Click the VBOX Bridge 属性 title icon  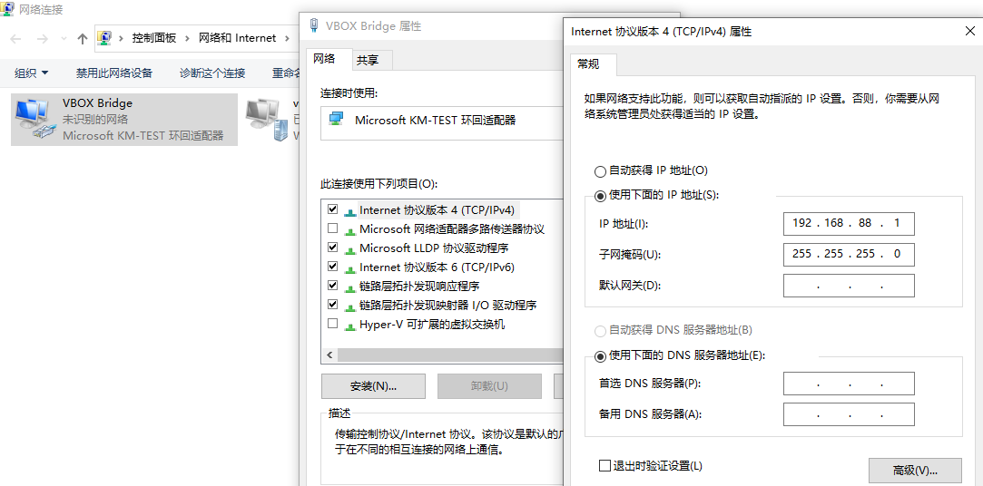[x=314, y=25]
